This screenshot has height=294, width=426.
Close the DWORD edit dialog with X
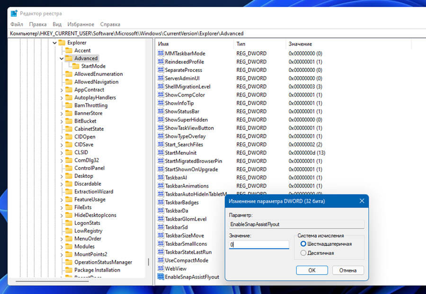[362, 201]
